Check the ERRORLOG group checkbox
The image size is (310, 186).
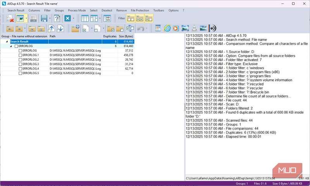coord(16,46)
